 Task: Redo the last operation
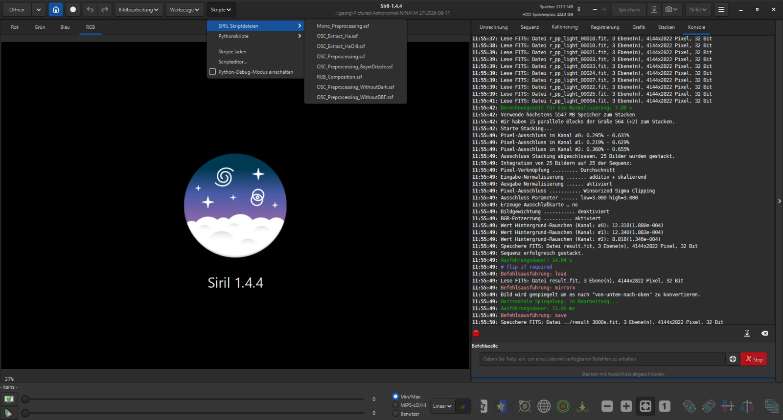pos(105,9)
